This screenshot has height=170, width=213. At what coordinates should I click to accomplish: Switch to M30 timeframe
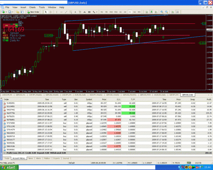point(116,12)
